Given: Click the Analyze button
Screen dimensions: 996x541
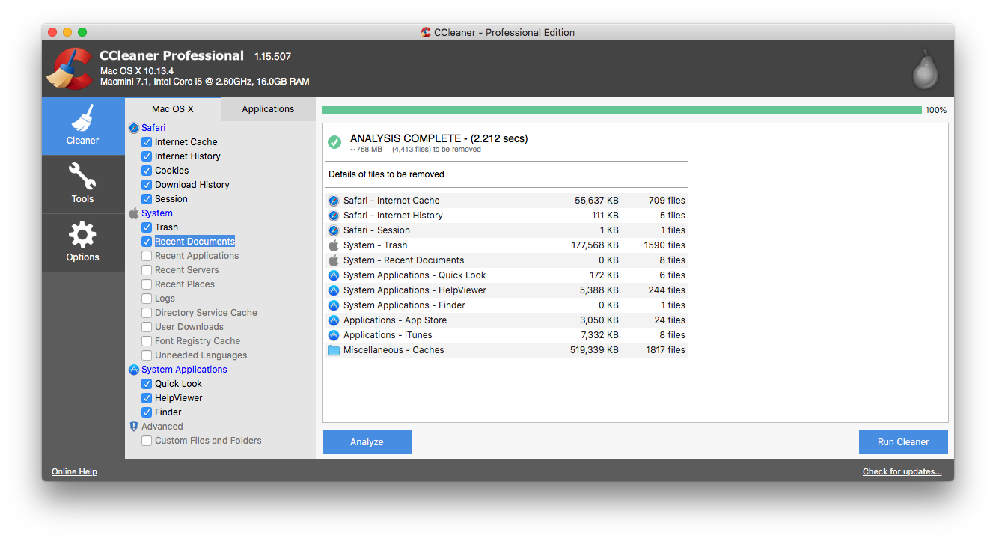Looking at the screenshot, I should point(367,442).
